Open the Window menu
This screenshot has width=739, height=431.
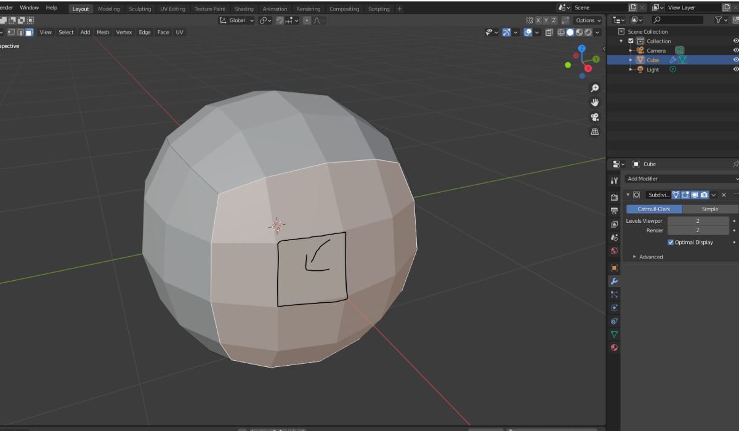click(29, 7)
